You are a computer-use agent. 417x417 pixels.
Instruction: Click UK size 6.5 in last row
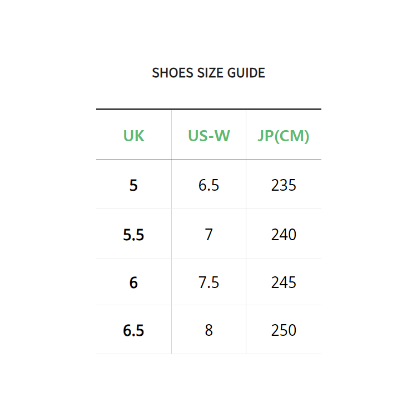[133, 330]
